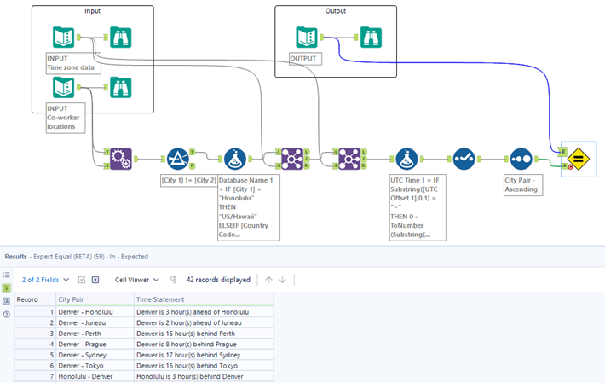Click the Filter tool False output anchor

pos(192,165)
